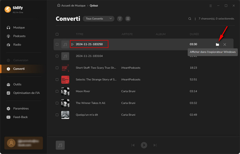This screenshot has width=240, height=154.
Task: Open the user account panel
Action: (23, 143)
